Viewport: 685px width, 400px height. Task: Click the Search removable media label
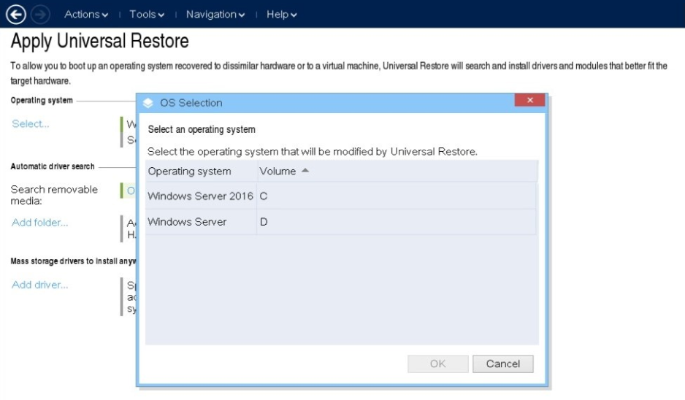[54, 195]
